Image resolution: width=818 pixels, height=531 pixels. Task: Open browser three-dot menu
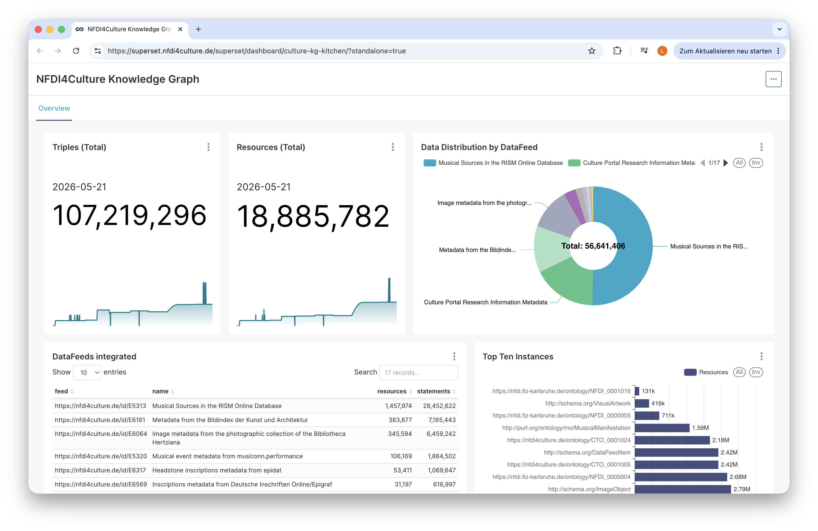(x=778, y=51)
